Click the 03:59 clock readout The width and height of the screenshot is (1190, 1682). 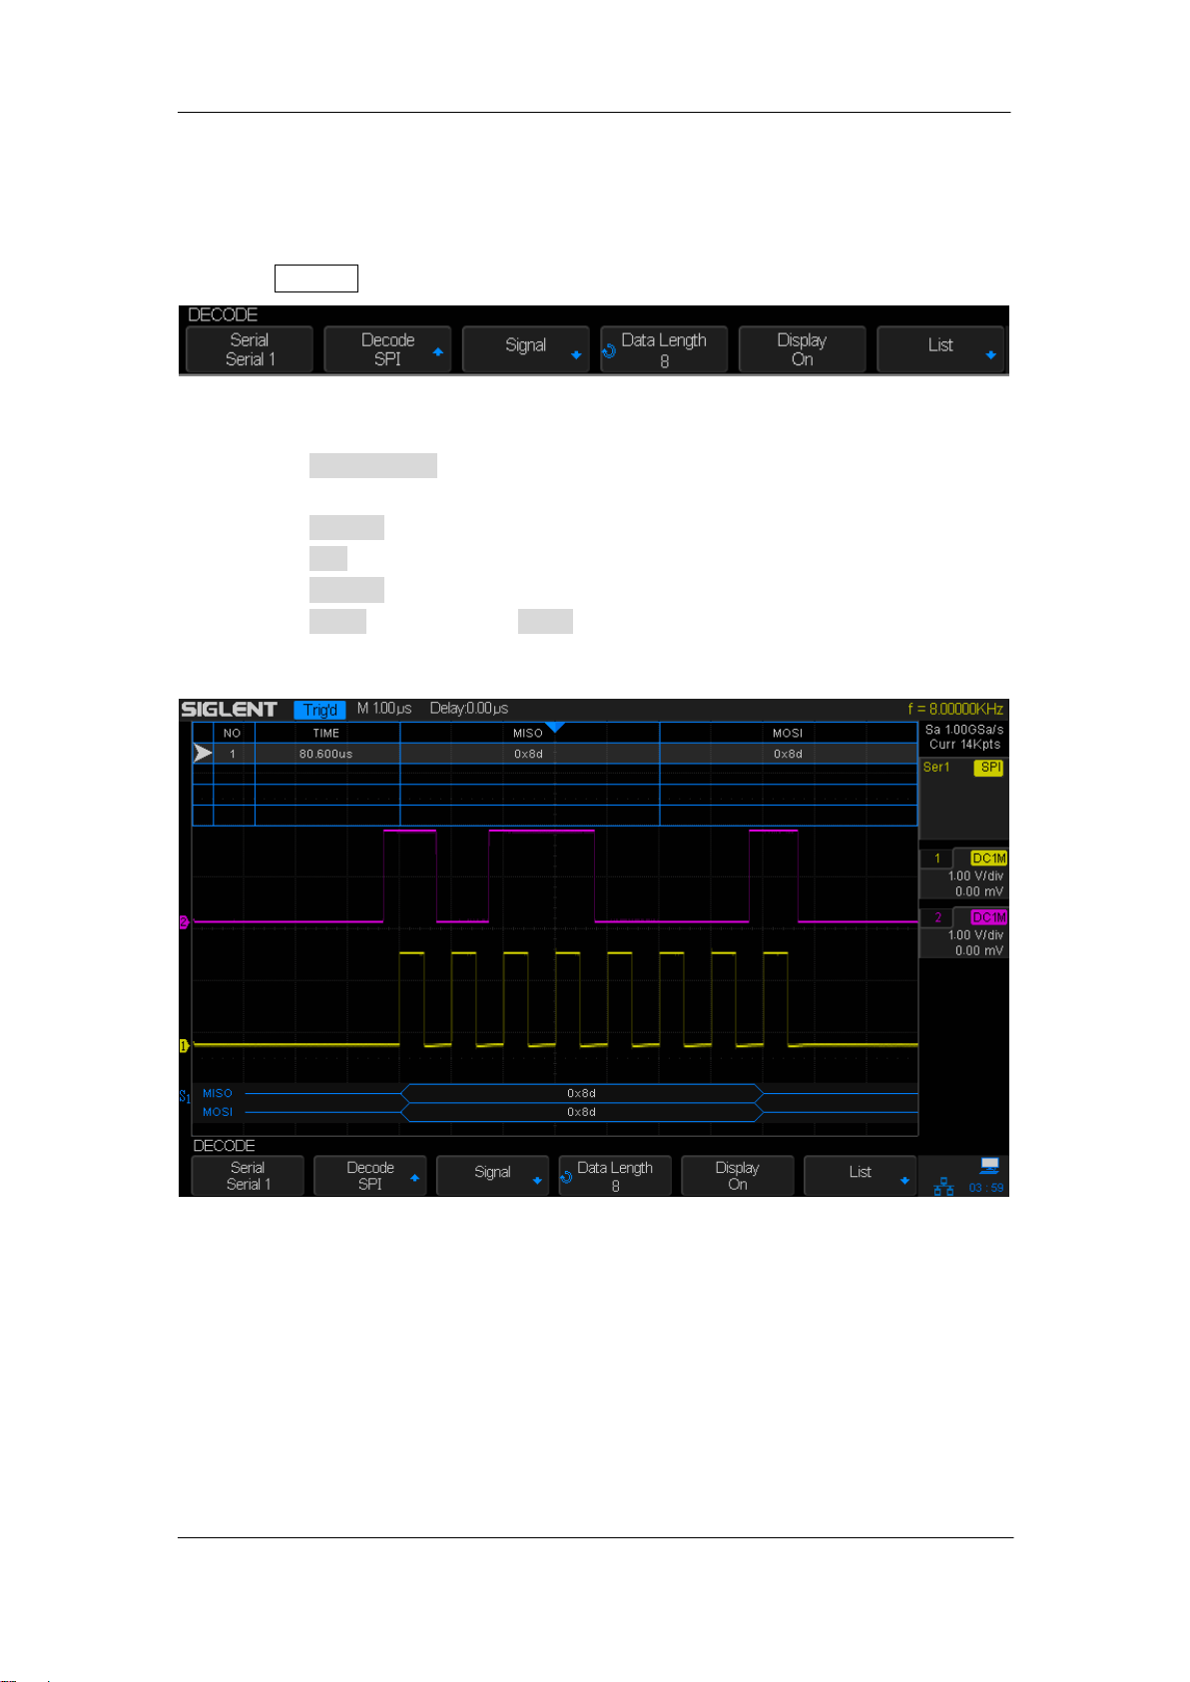click(986, 1188)
